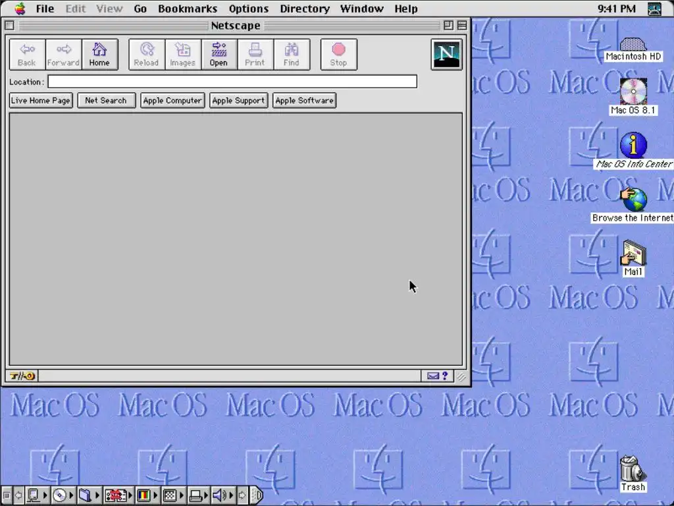Click the Forward toolbar button

coord(63,54)
